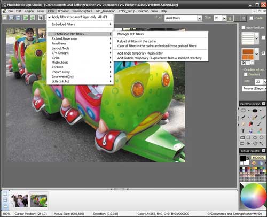Expand Richard.Roseman filter submenu
267x217 pixels.
point(80,38)
